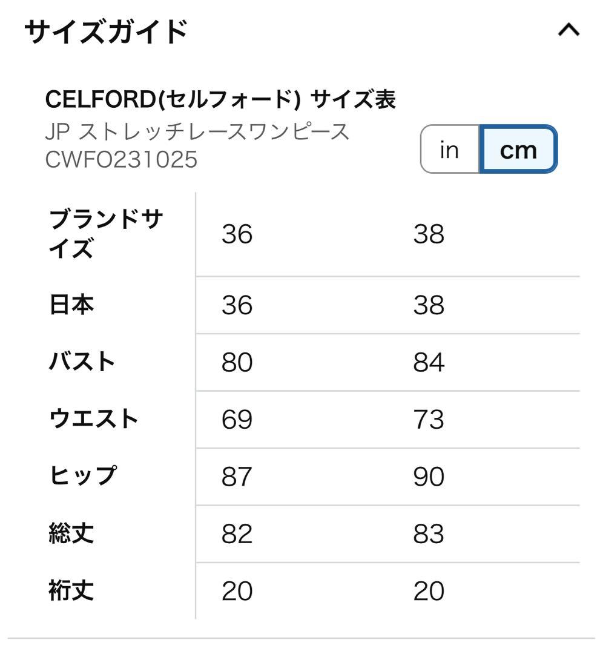This screenshot has width=603, height=654.
Task: Switch measurement units to inches
Action: point(448,150)
